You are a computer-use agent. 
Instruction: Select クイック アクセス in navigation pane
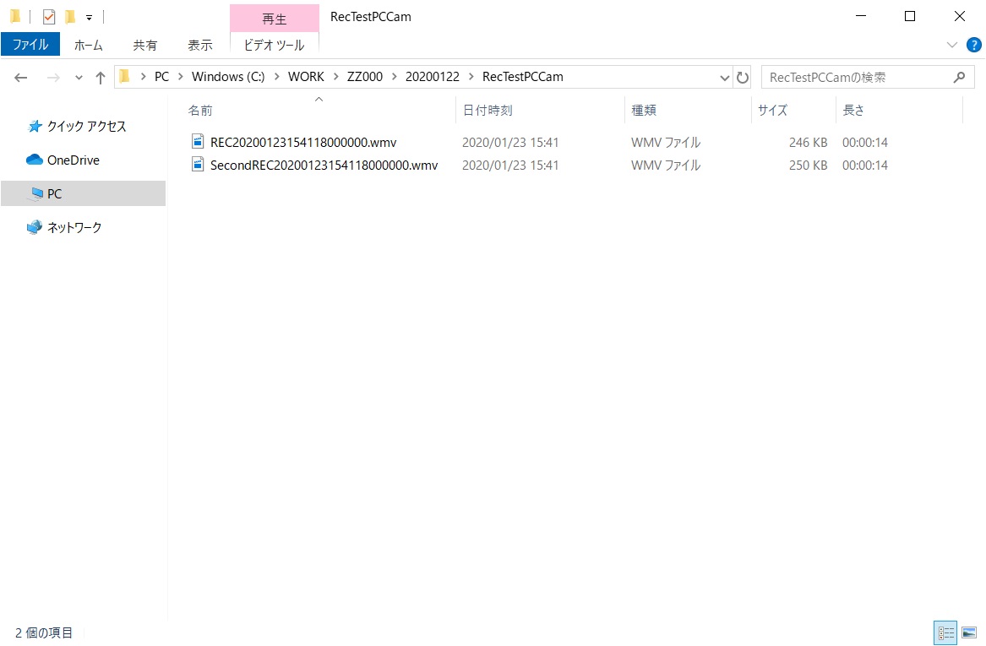86,127
